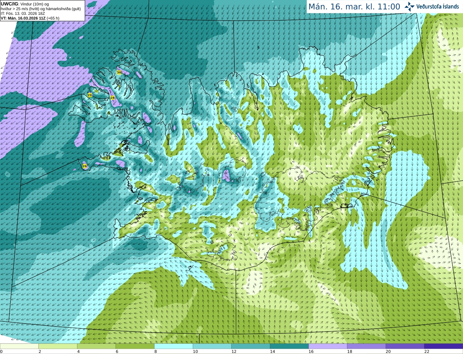Click the legend scale value '6'
This screenshot has height=354, width=463.
click(117, 351)
